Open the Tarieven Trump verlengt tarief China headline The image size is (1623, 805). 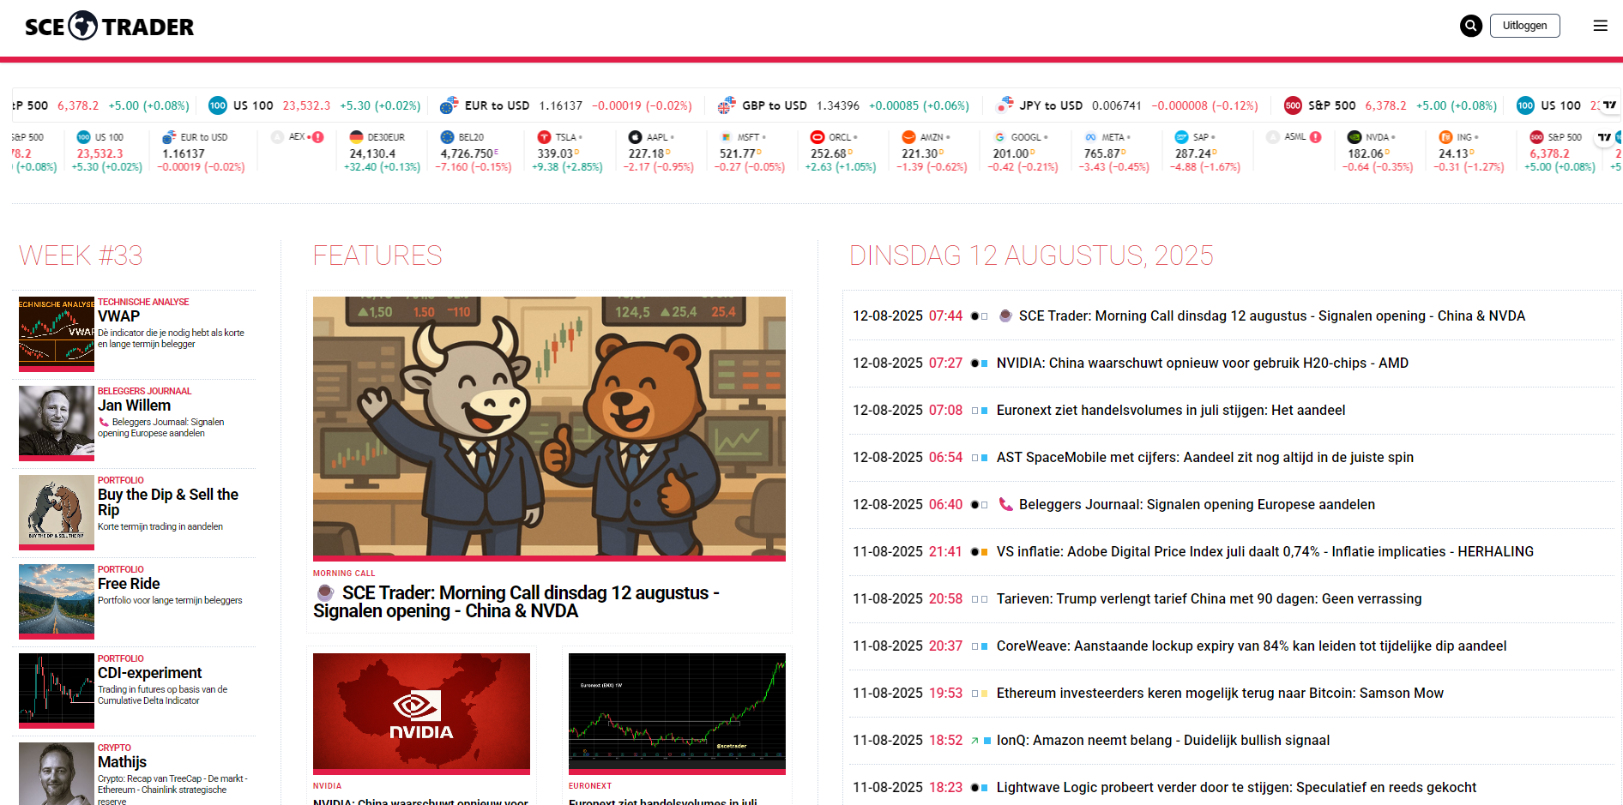tap(1210, 598)
